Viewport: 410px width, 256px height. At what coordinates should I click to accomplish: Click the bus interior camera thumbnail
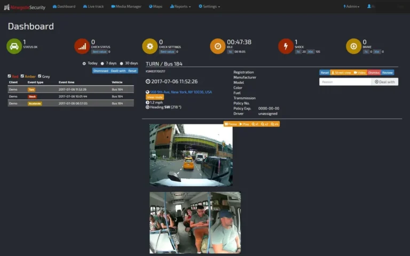tap(195, 222)
